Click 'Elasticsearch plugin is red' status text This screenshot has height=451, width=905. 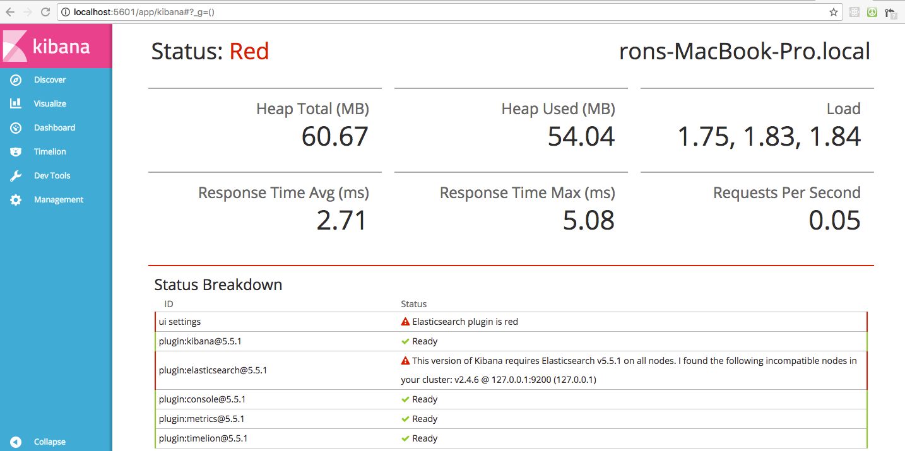[x=465, y=322]
